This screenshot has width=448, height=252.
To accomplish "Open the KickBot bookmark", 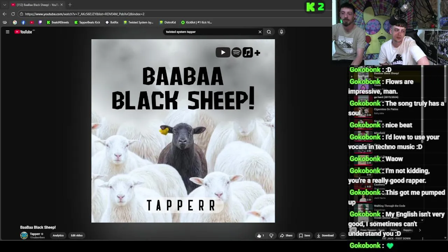I will 196,22.
